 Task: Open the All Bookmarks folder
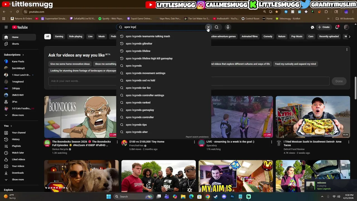point(345,19)
